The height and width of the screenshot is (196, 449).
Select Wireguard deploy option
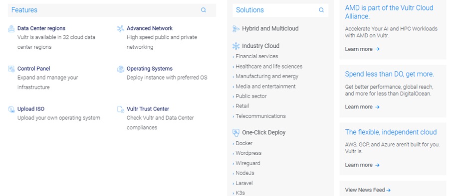pyautogui.click(x=247, y=163)
